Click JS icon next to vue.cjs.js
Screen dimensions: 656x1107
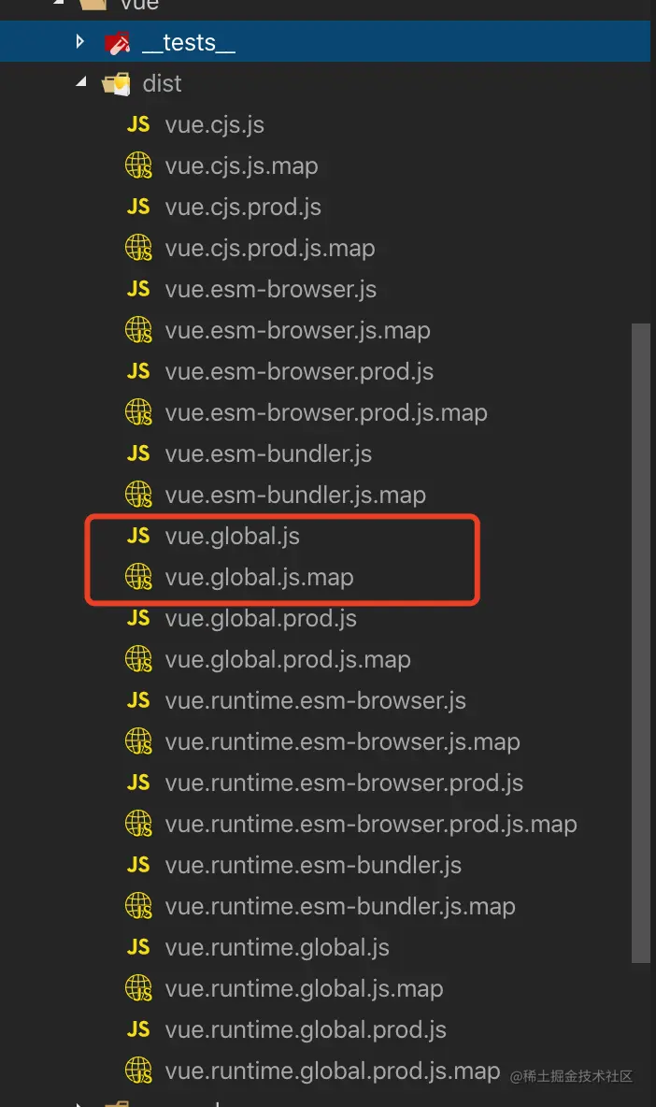tap(138, 124)
